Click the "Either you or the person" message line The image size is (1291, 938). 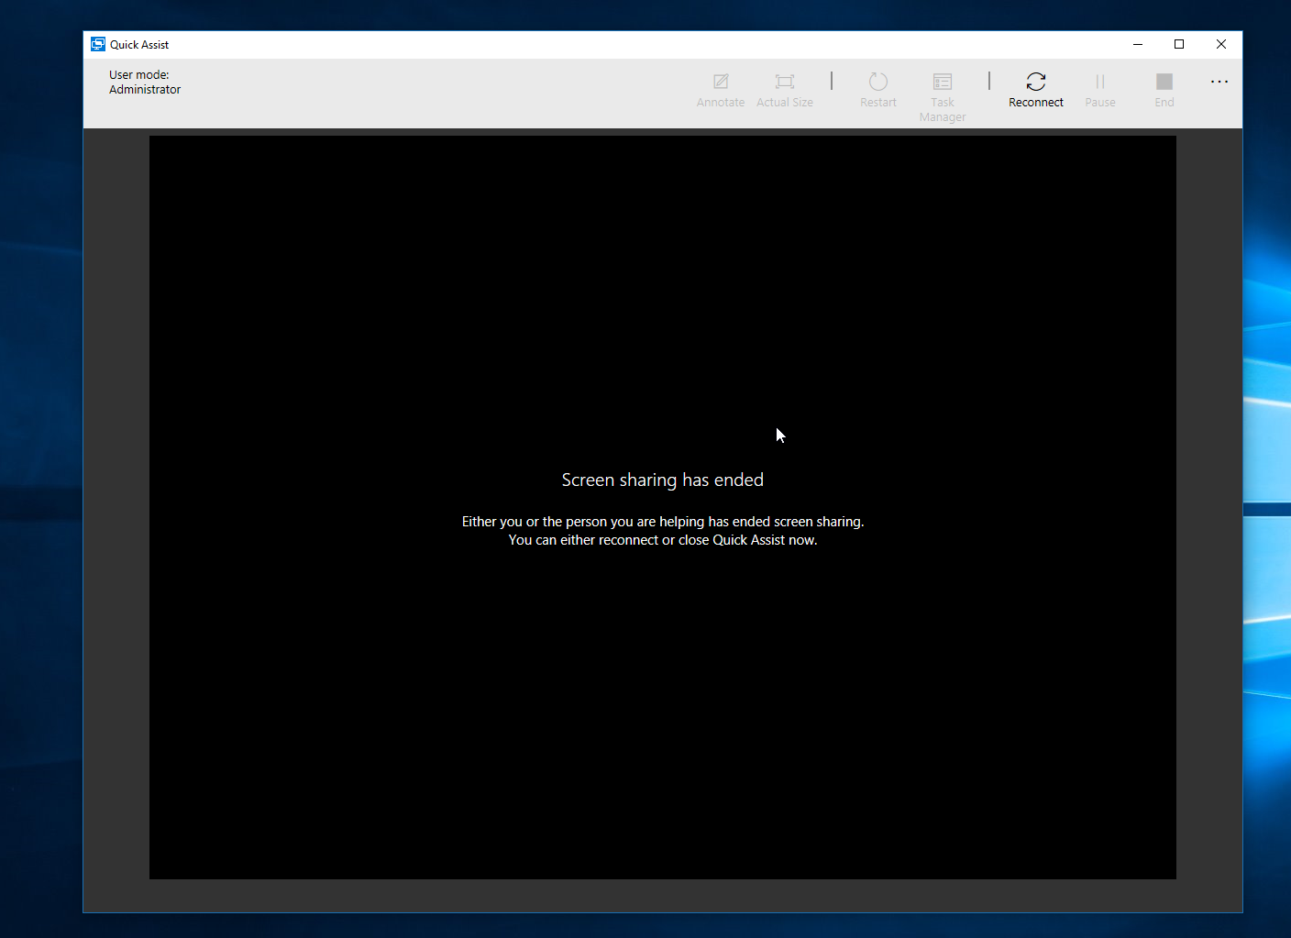tap(662, 522)
